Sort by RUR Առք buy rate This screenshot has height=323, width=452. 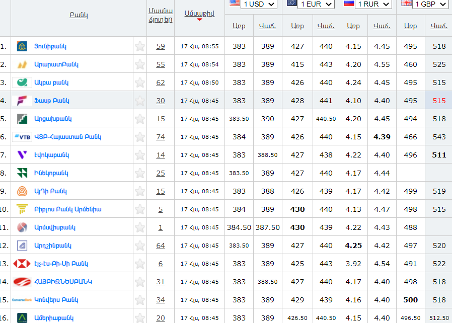pos(353,26)
